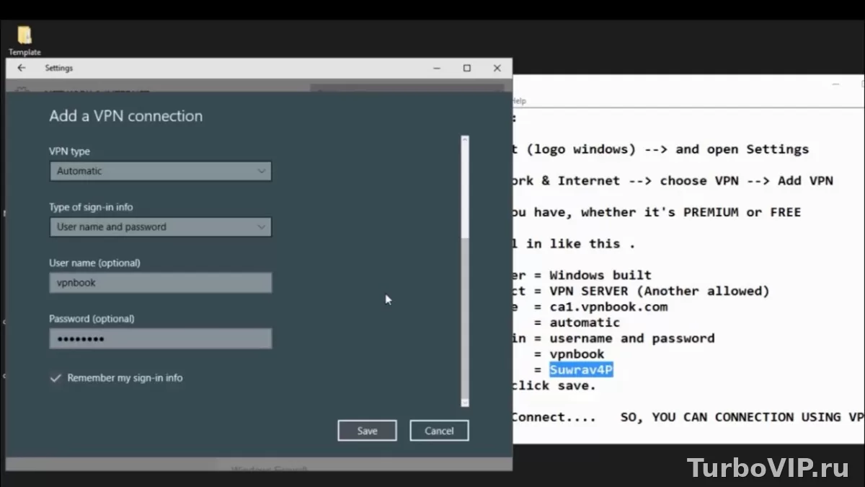This screenshot has height=487, width=865.
Task: Click the scrollbar down arrow in VPN dialog
Action: (465, 403)
